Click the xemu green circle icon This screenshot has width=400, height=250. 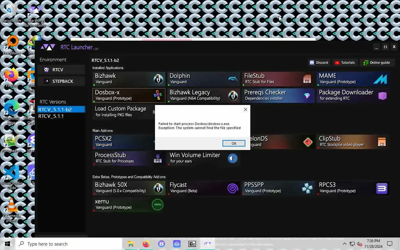(157, 204)
